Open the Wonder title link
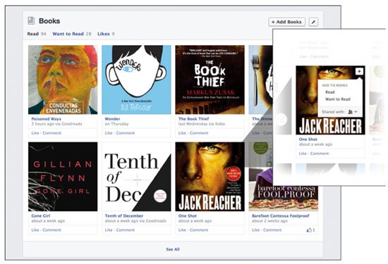 [112, 119]
